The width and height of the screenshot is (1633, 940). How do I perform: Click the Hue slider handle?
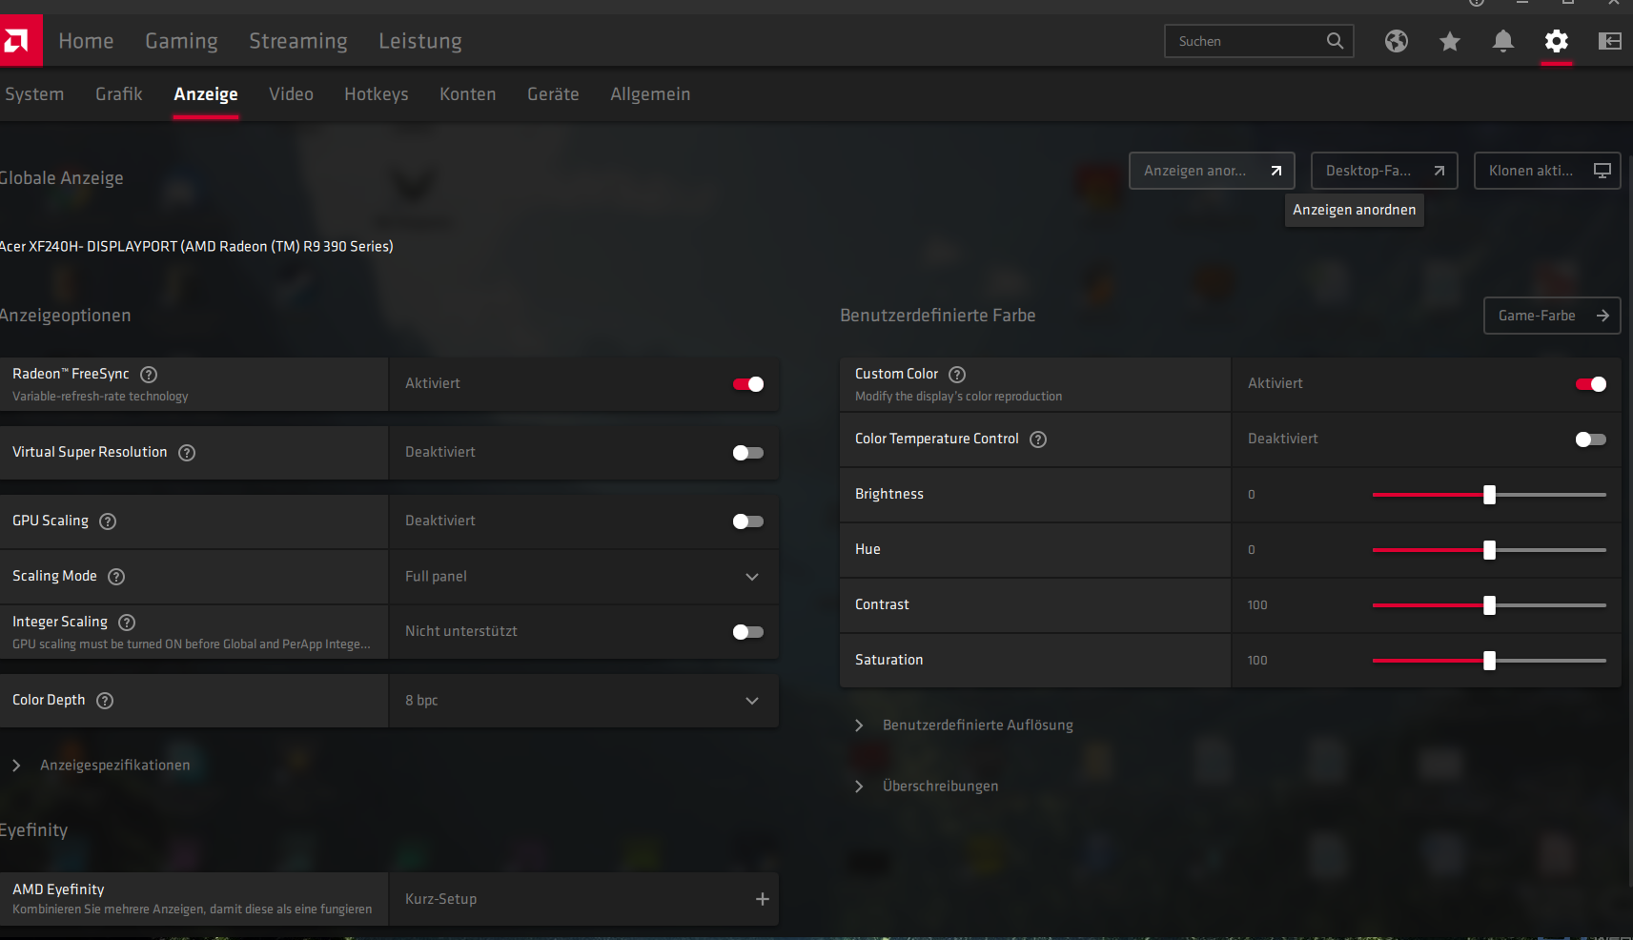coord(1489,550)
